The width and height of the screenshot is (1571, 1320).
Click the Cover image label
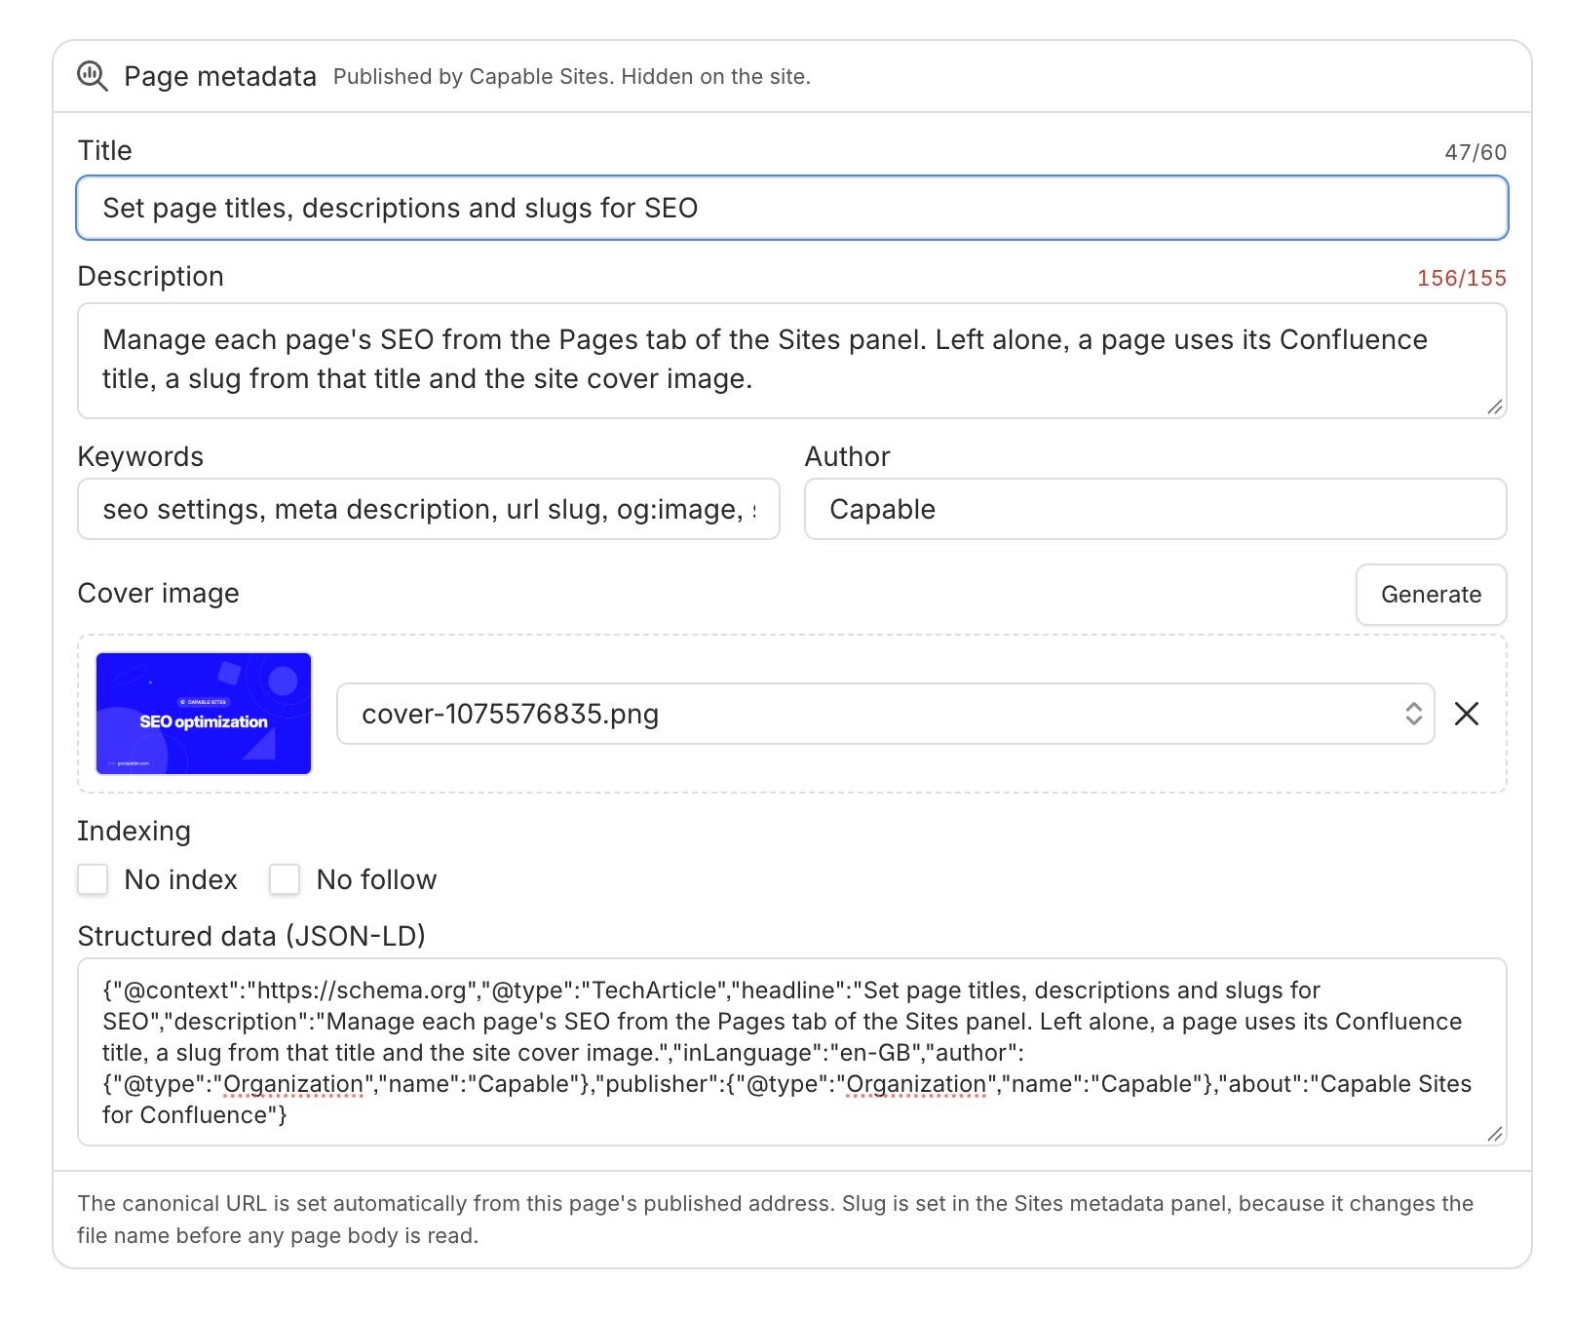pos(158,593)
